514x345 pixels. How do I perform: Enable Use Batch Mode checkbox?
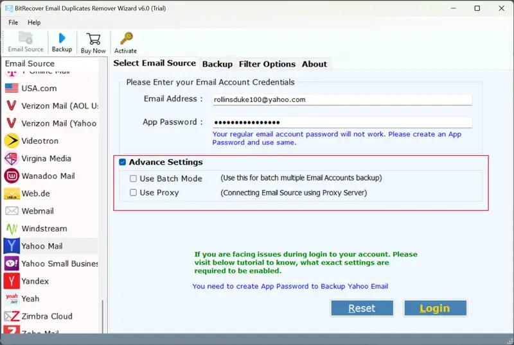click(133, 179)
